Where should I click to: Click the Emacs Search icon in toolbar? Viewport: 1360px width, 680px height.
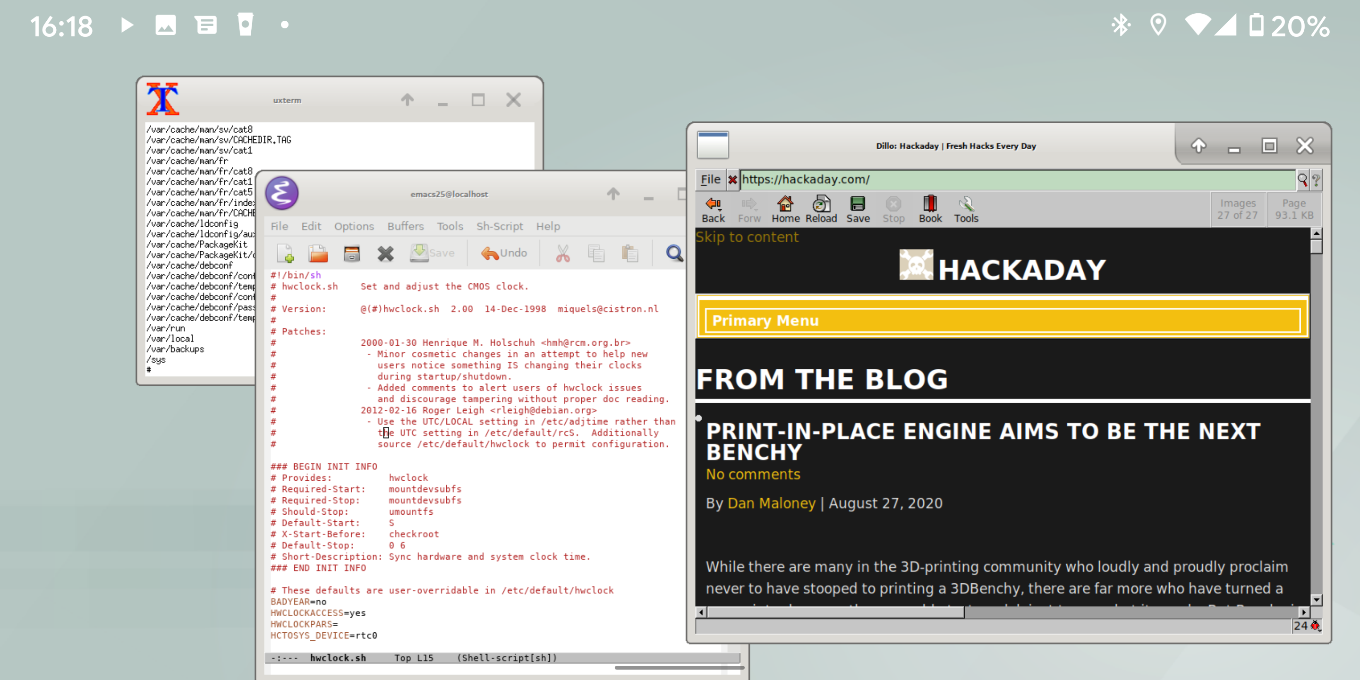pos(675,253)
